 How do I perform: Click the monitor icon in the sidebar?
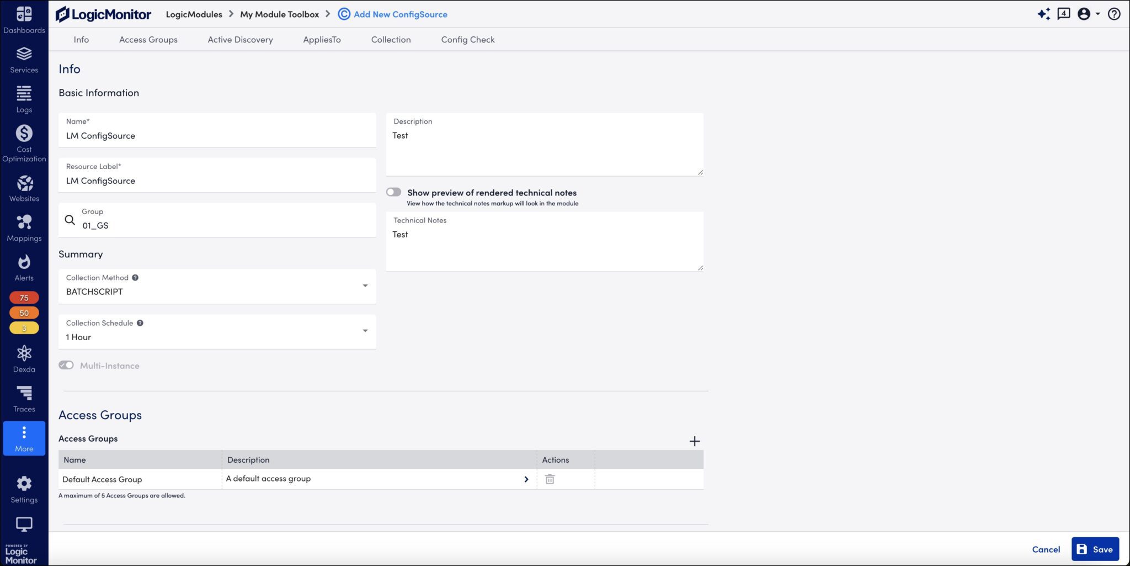24,523
